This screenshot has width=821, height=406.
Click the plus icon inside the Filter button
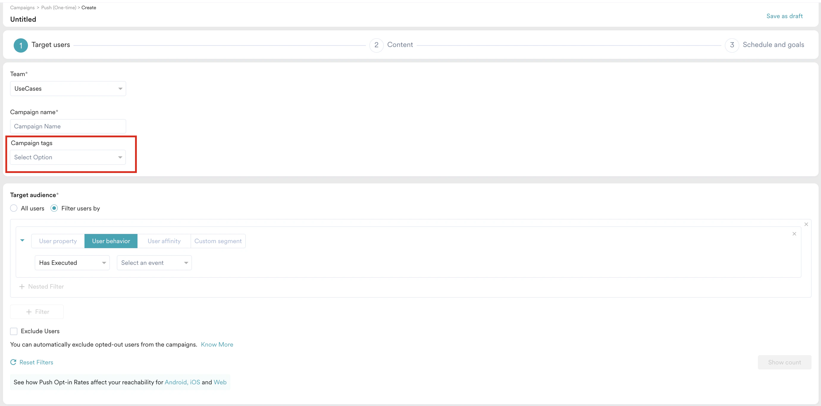[x=29, y=312]
